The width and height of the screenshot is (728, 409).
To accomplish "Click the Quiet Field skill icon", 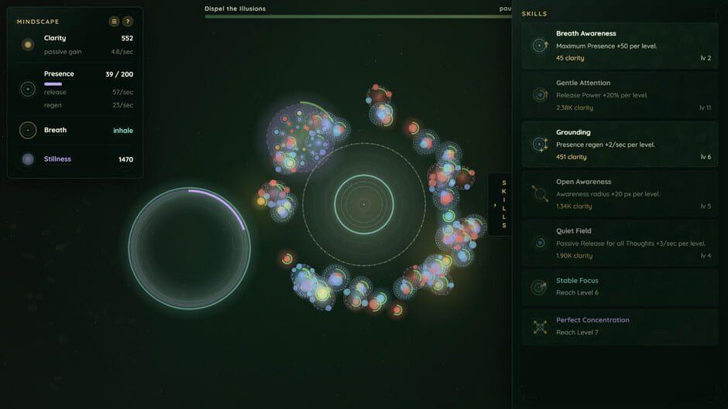I will pyautogui.click(x=540, y=243).
